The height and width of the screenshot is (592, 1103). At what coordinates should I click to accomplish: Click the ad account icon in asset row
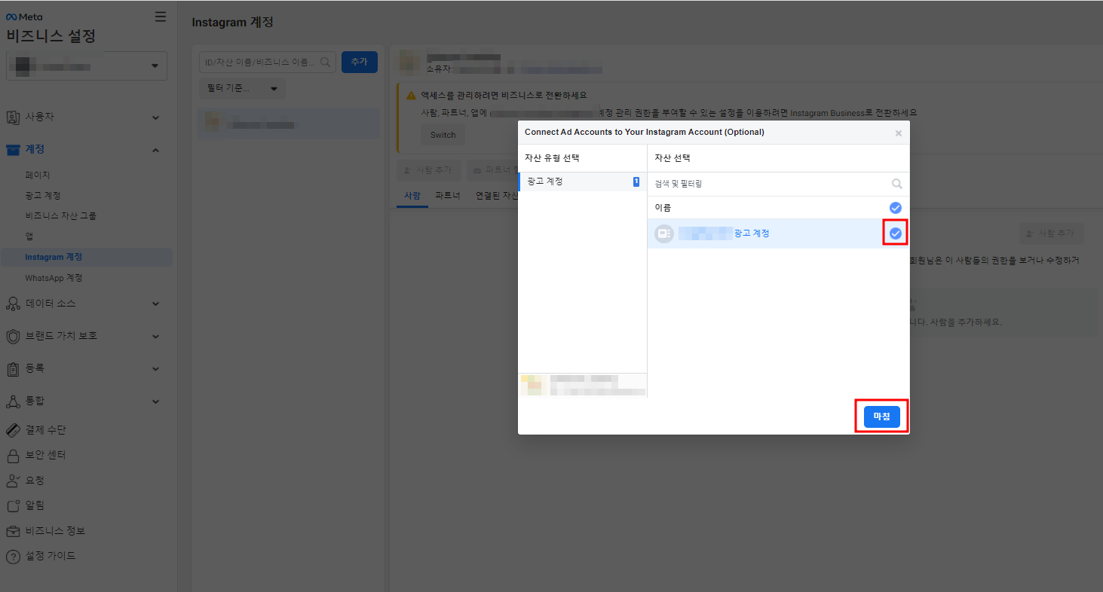(x=663, y=233)
